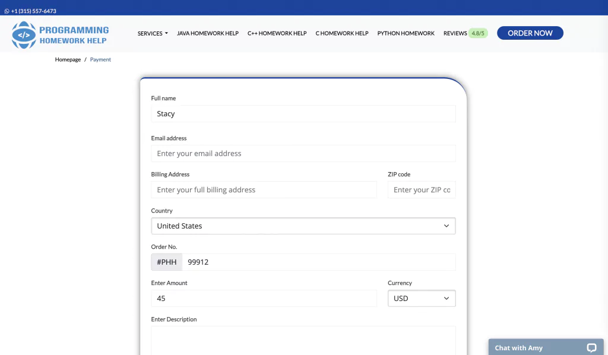The width and height of the screenshot is (608, 355).
Task: Open the Currency dropdown showing USD
Action: point(422,299)
